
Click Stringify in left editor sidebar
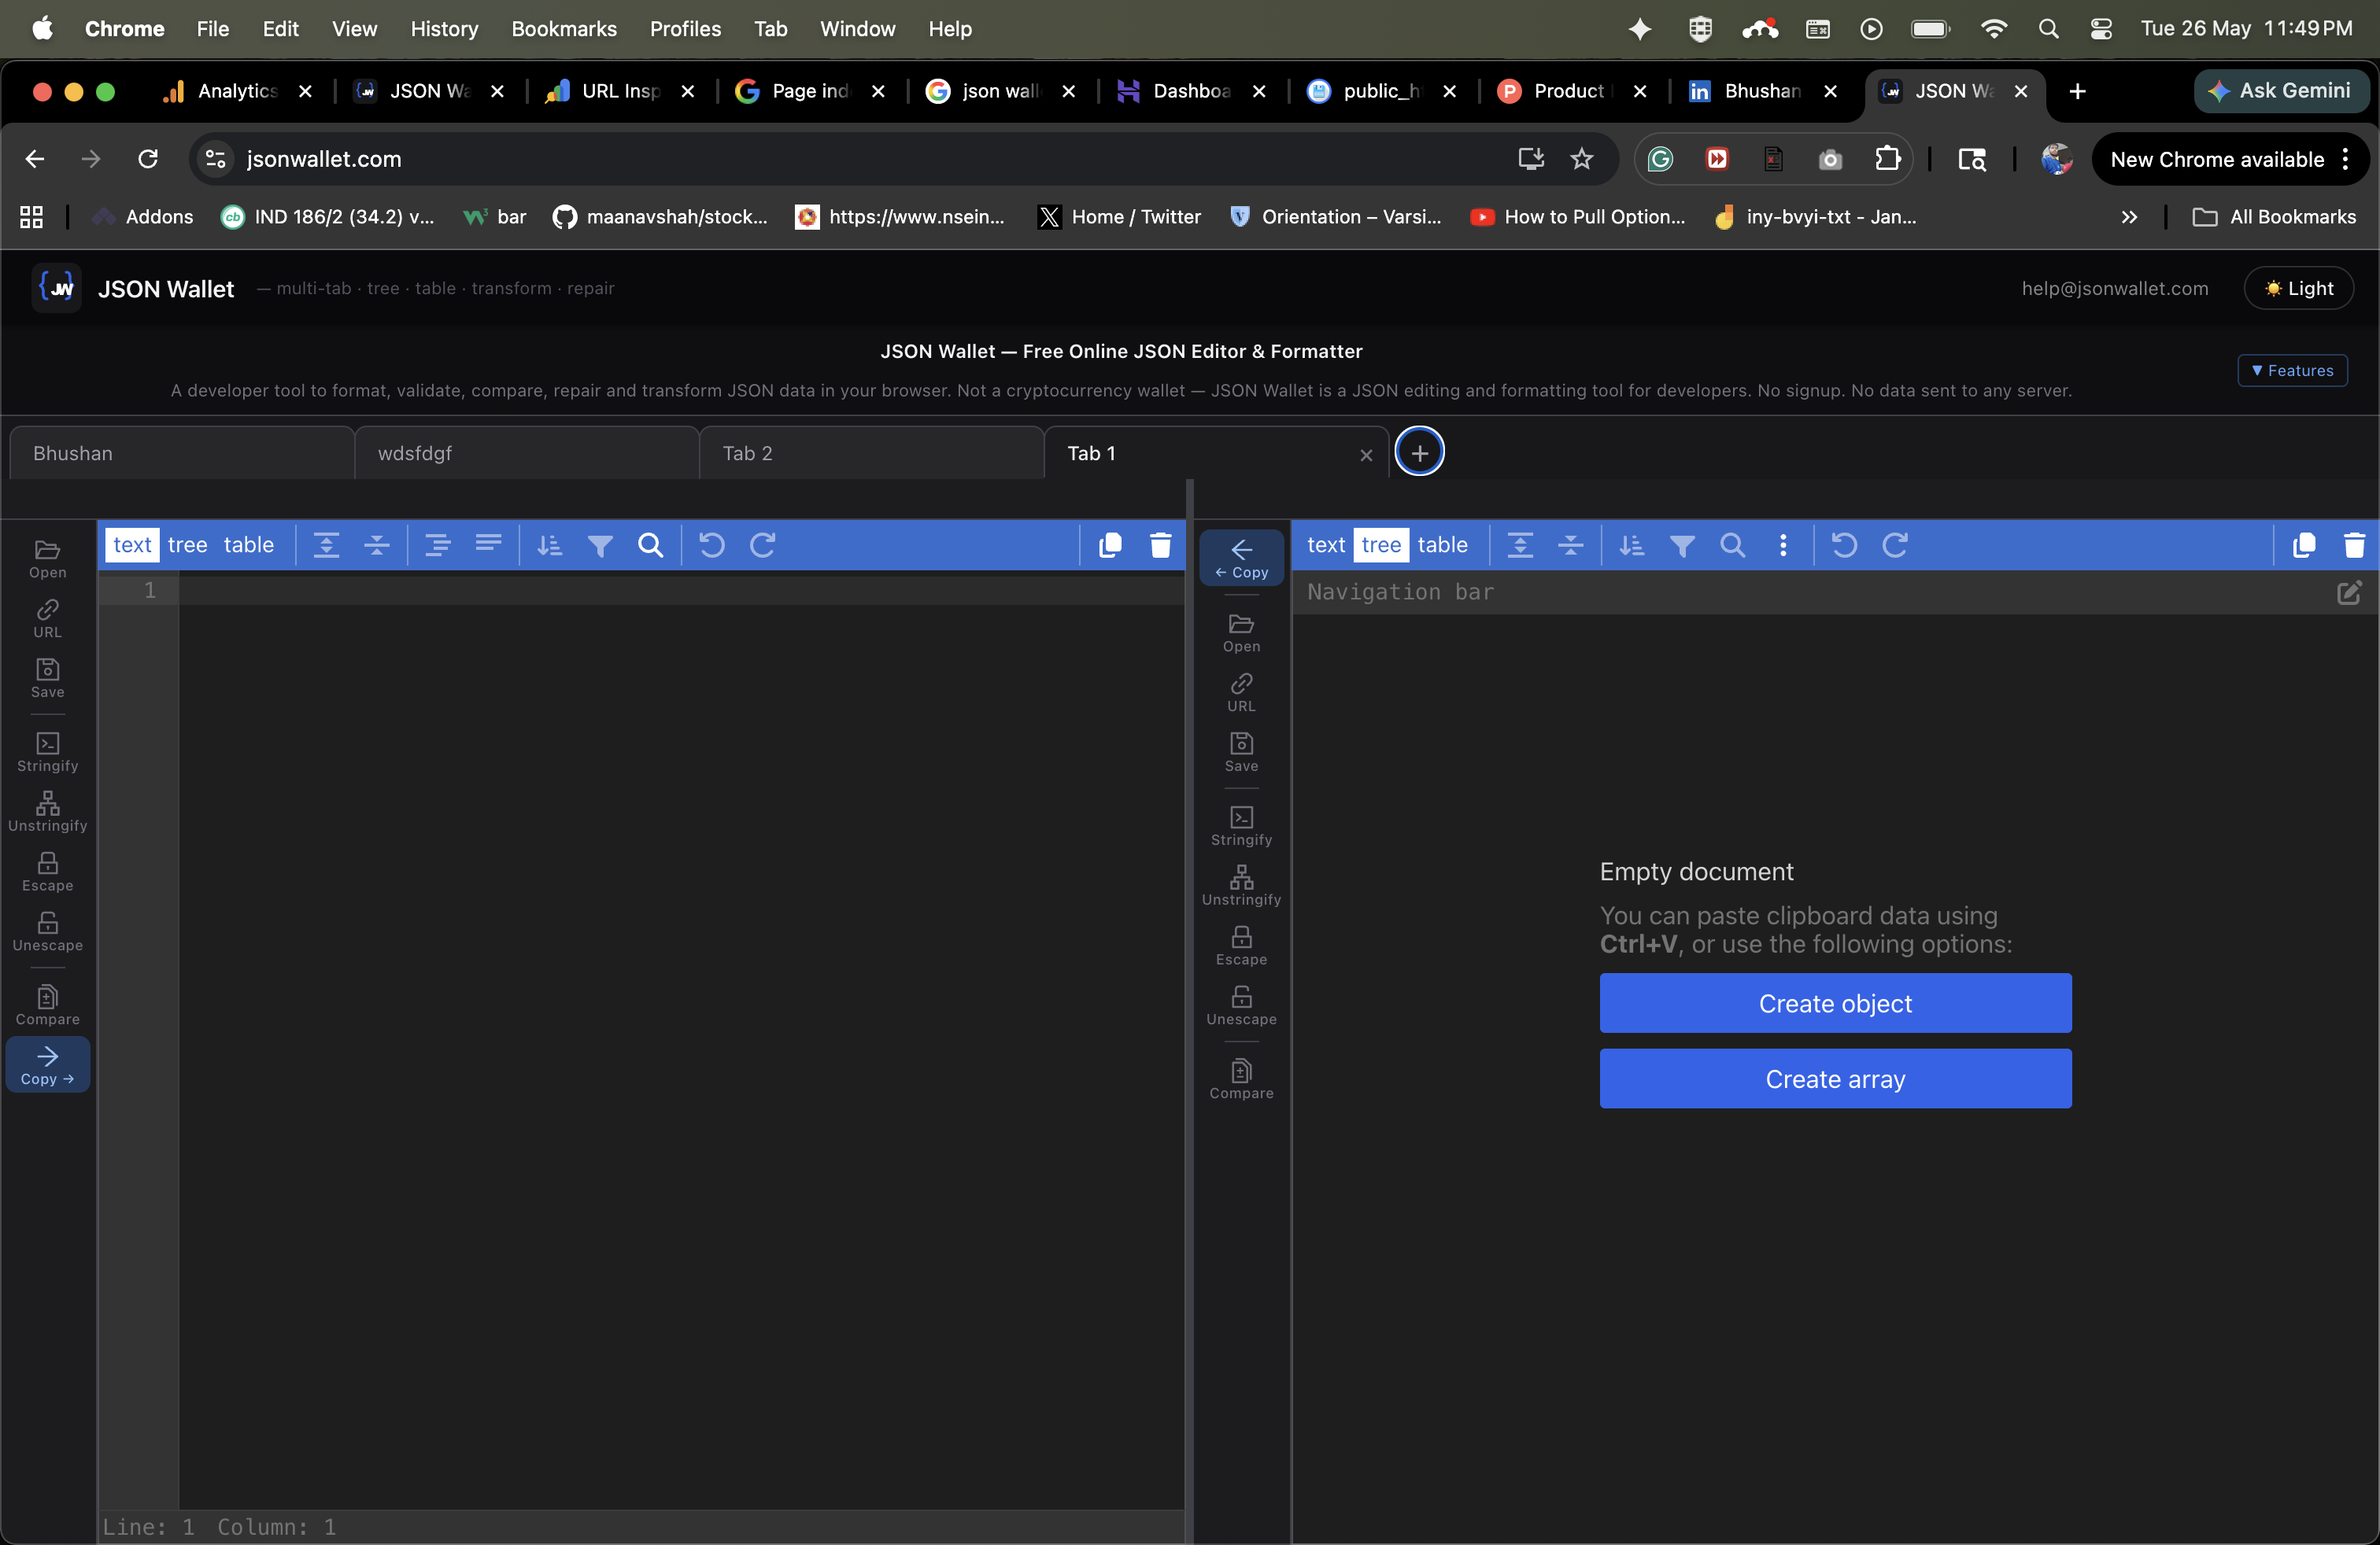coord(47,753)
